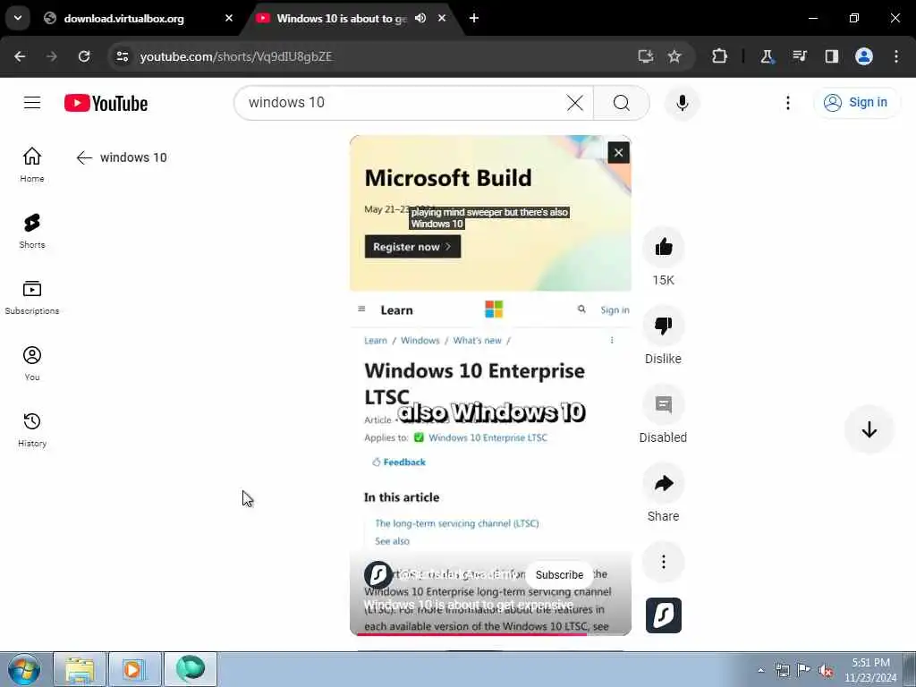
Task: Dislike this Short
Action: [664, 326]
